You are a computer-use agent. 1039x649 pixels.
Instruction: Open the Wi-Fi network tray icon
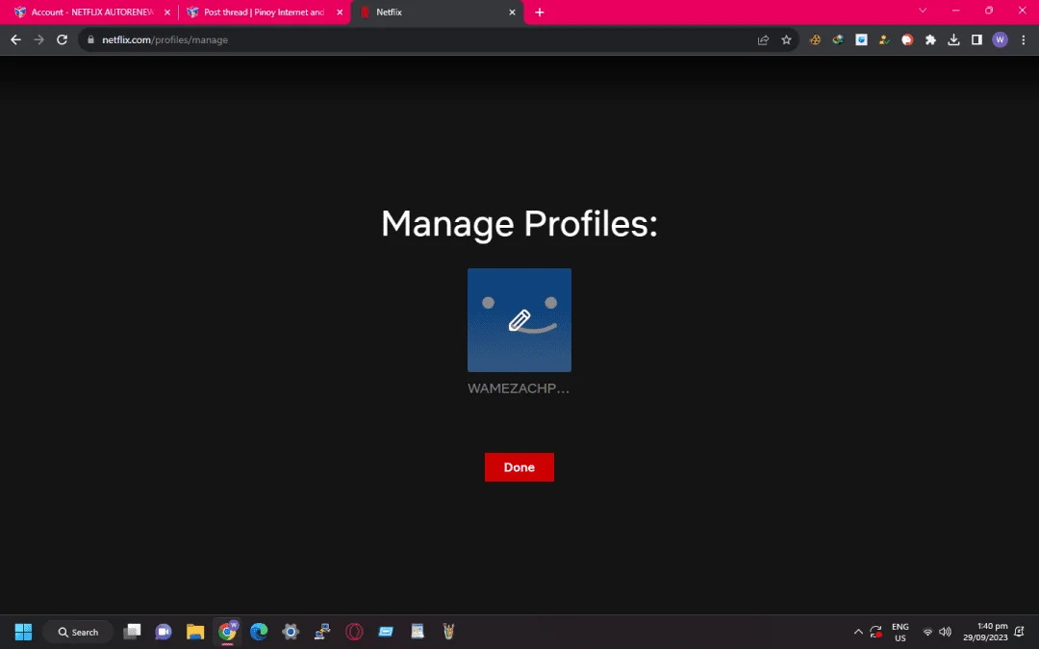click(x=927, y=632)
